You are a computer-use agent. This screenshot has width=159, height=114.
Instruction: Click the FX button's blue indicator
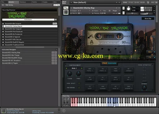tap(155, 57)
